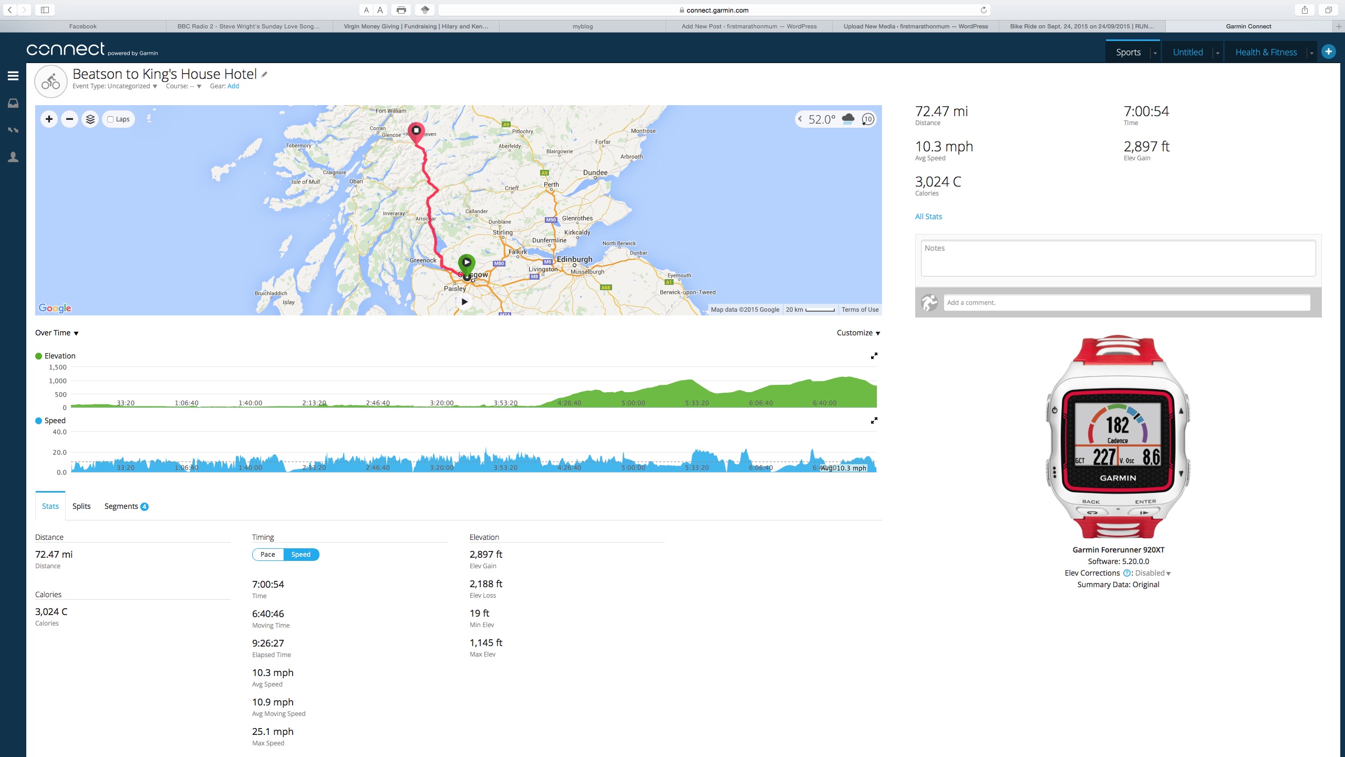Click the pencil icon to edit activity title
The height and width of the screenshot is (757, 1345).
pyautogui.click(x=264, y=75)
